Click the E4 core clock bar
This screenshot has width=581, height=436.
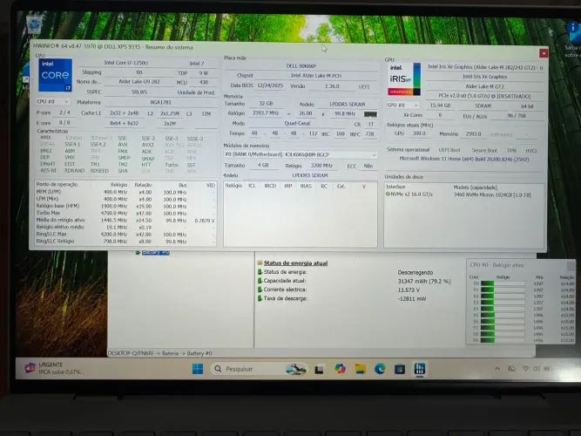coord(503,309)
